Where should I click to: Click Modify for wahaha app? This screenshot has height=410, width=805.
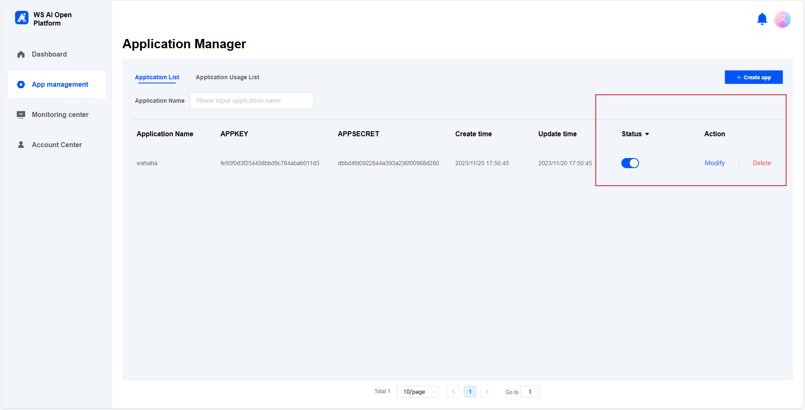click(x=714, y=163)
